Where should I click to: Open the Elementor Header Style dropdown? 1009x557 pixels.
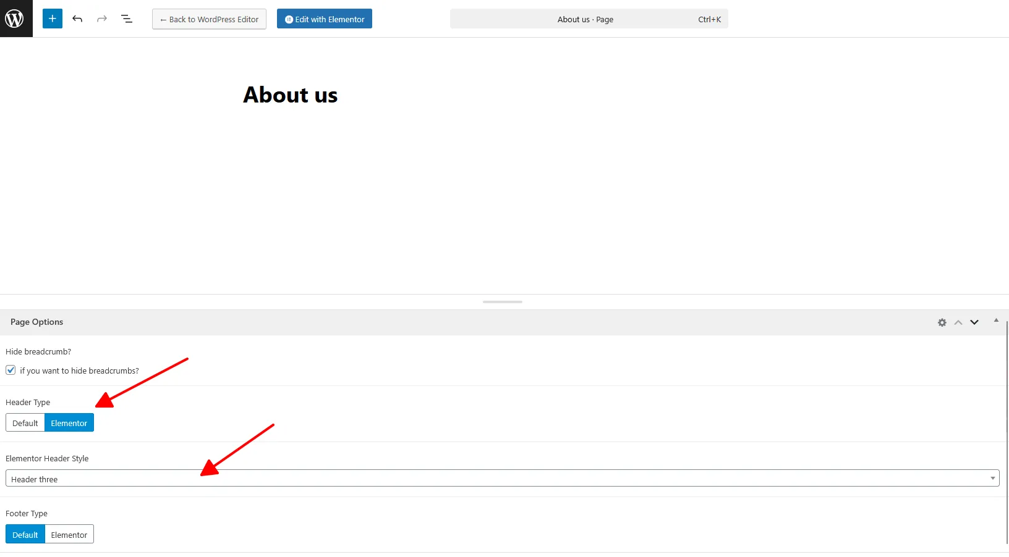click(502, 479)
